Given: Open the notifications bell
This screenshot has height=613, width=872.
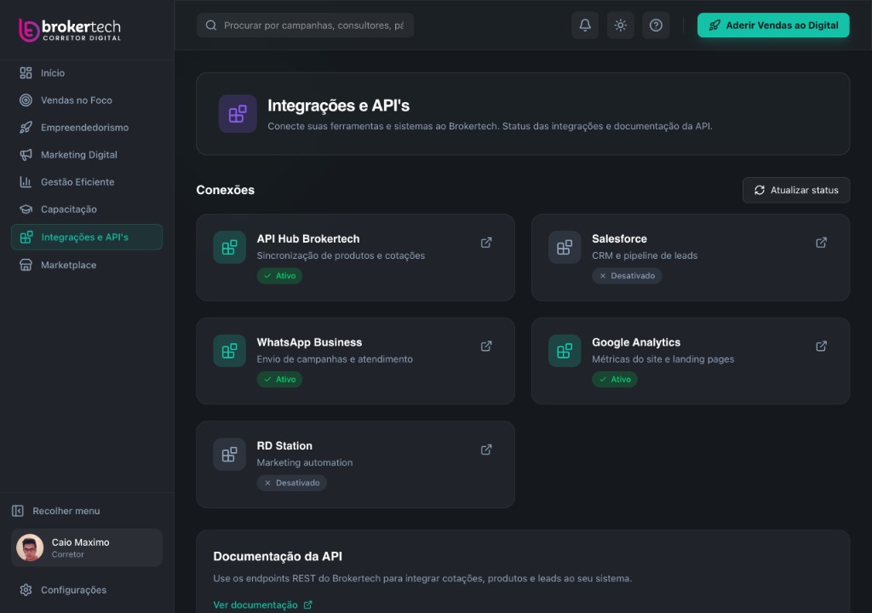Looking at the screenshot, I should coord(584,25).
